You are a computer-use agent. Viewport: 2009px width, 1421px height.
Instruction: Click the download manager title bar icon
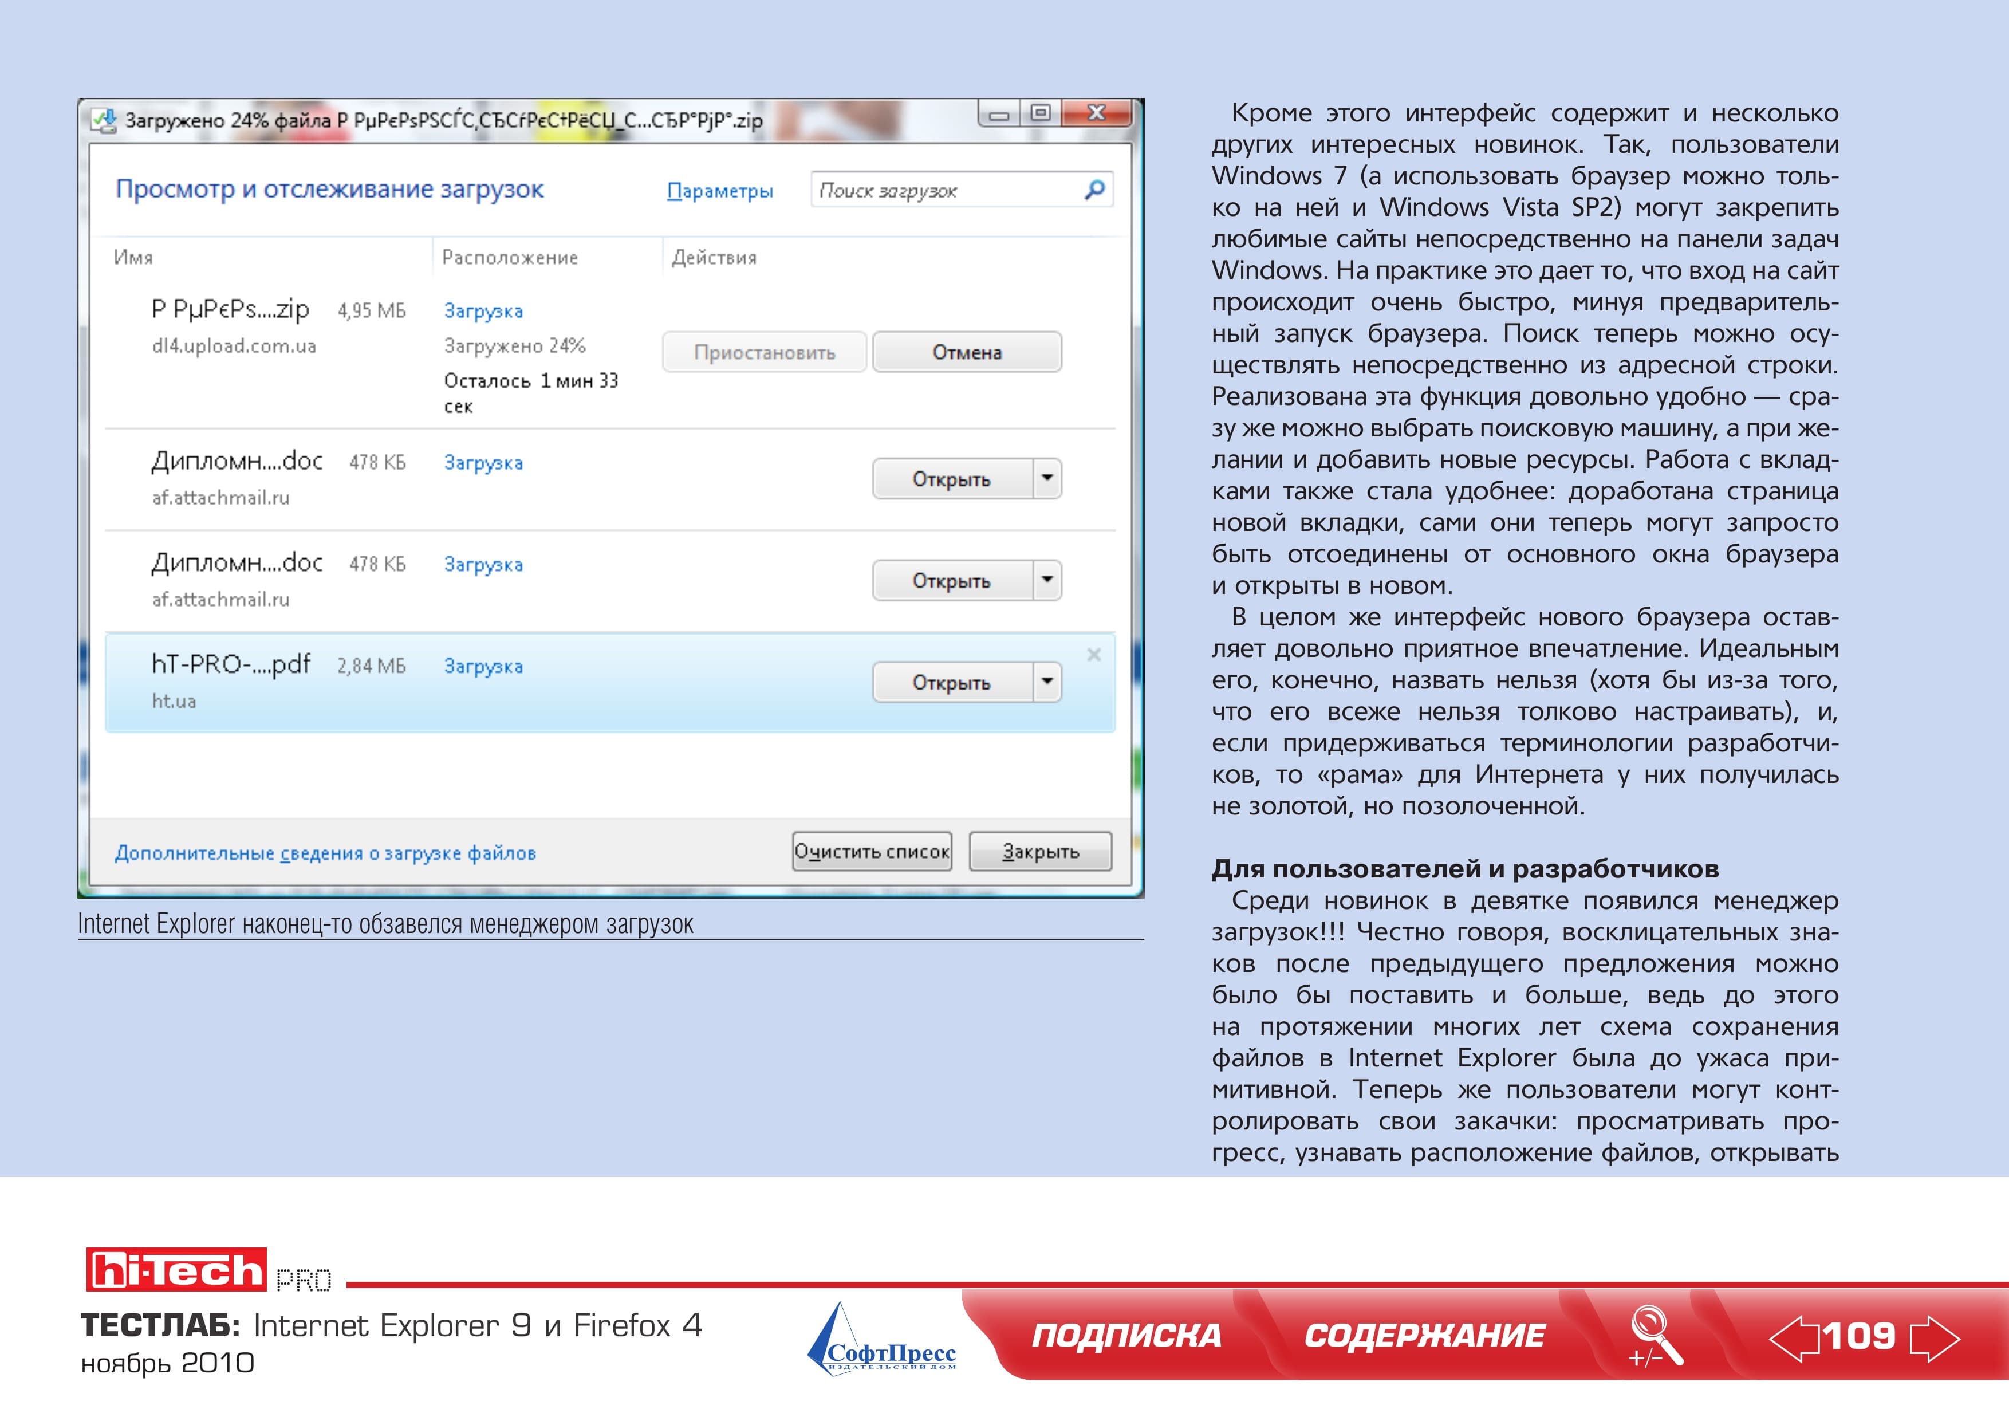click(x=104, y=121)
